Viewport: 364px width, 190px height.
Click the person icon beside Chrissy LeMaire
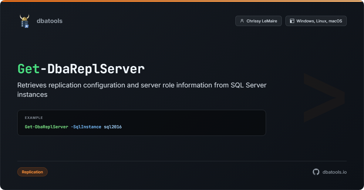[242, 21]
